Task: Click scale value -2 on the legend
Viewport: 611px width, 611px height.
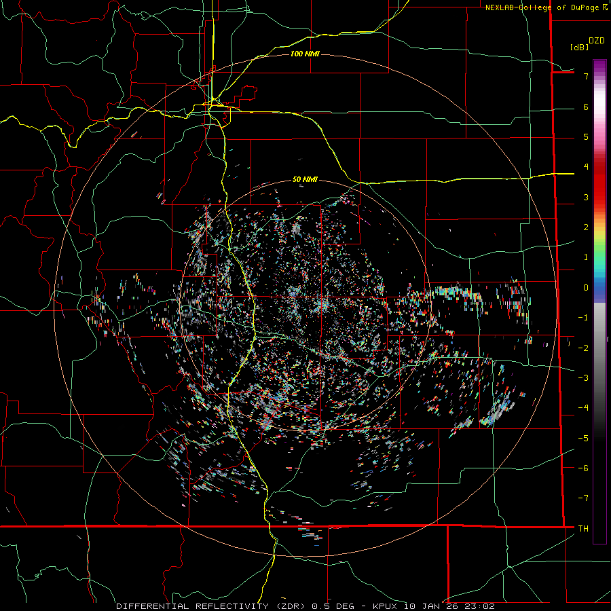Action: (583, 348)
